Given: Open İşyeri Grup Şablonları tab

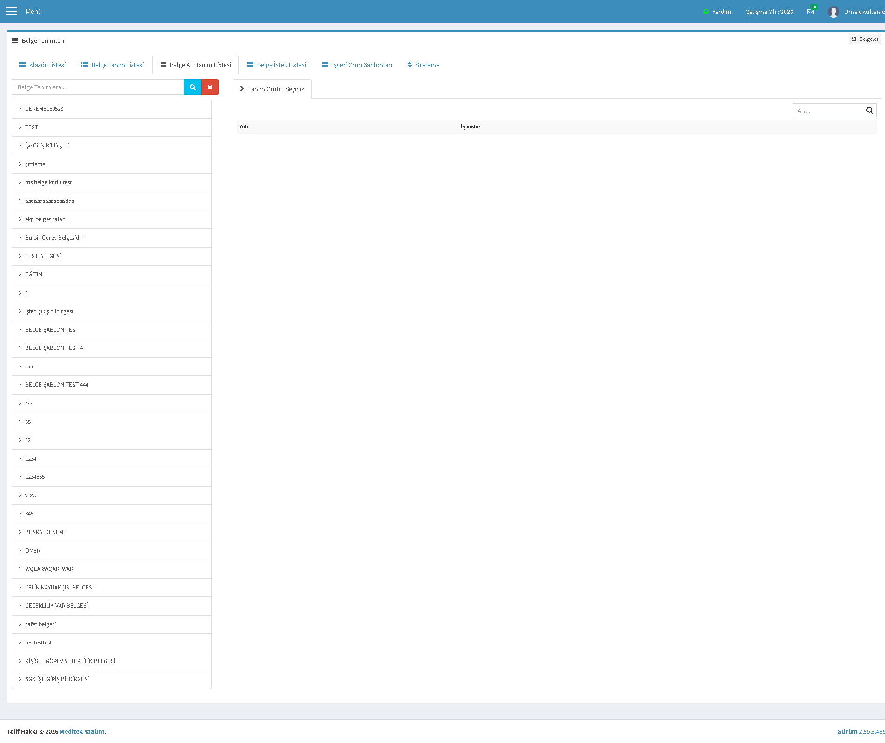Looking at the screenshot, I should 357,65.
